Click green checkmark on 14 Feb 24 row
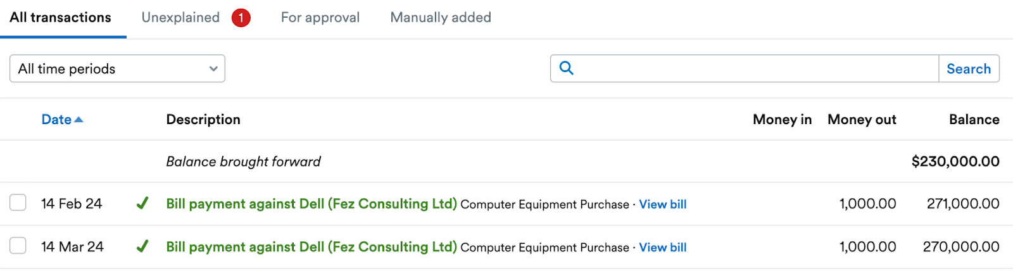 tap(142, 203)
